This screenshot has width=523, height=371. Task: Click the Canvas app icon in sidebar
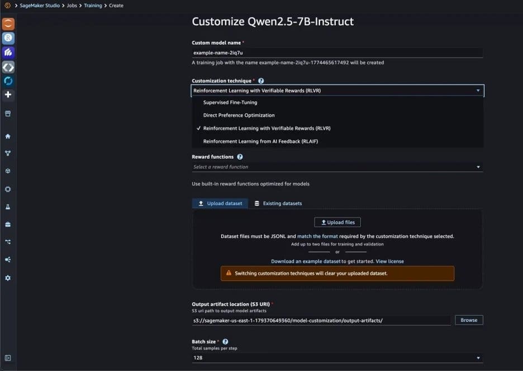(8, 53)
